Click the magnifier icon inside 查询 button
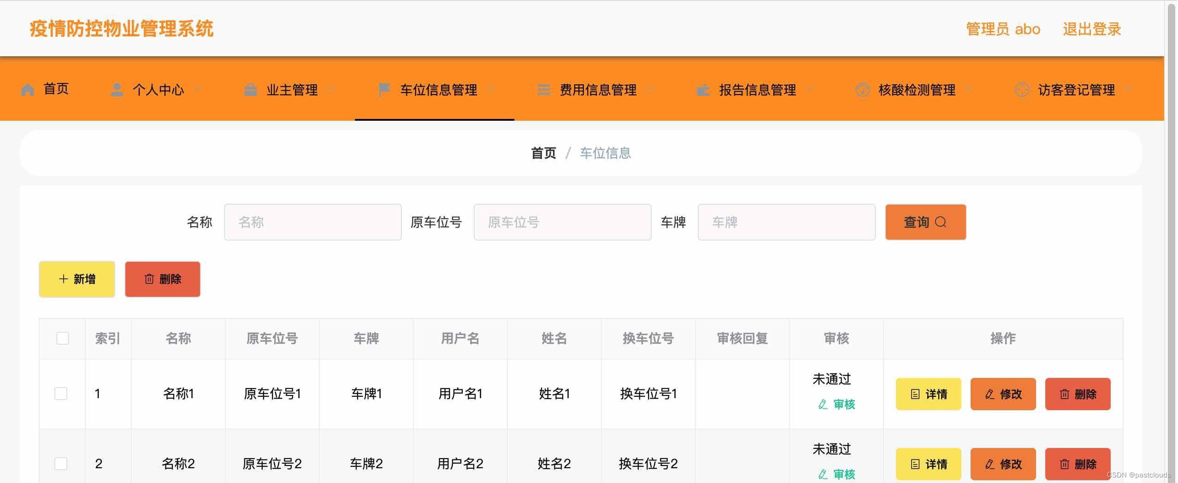 (x=941, y=222)
